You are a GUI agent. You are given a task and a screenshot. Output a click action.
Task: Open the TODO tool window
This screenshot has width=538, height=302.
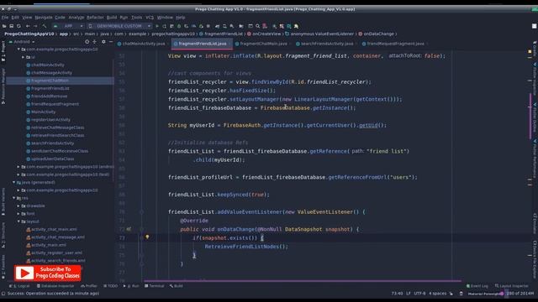pos(110,286)
